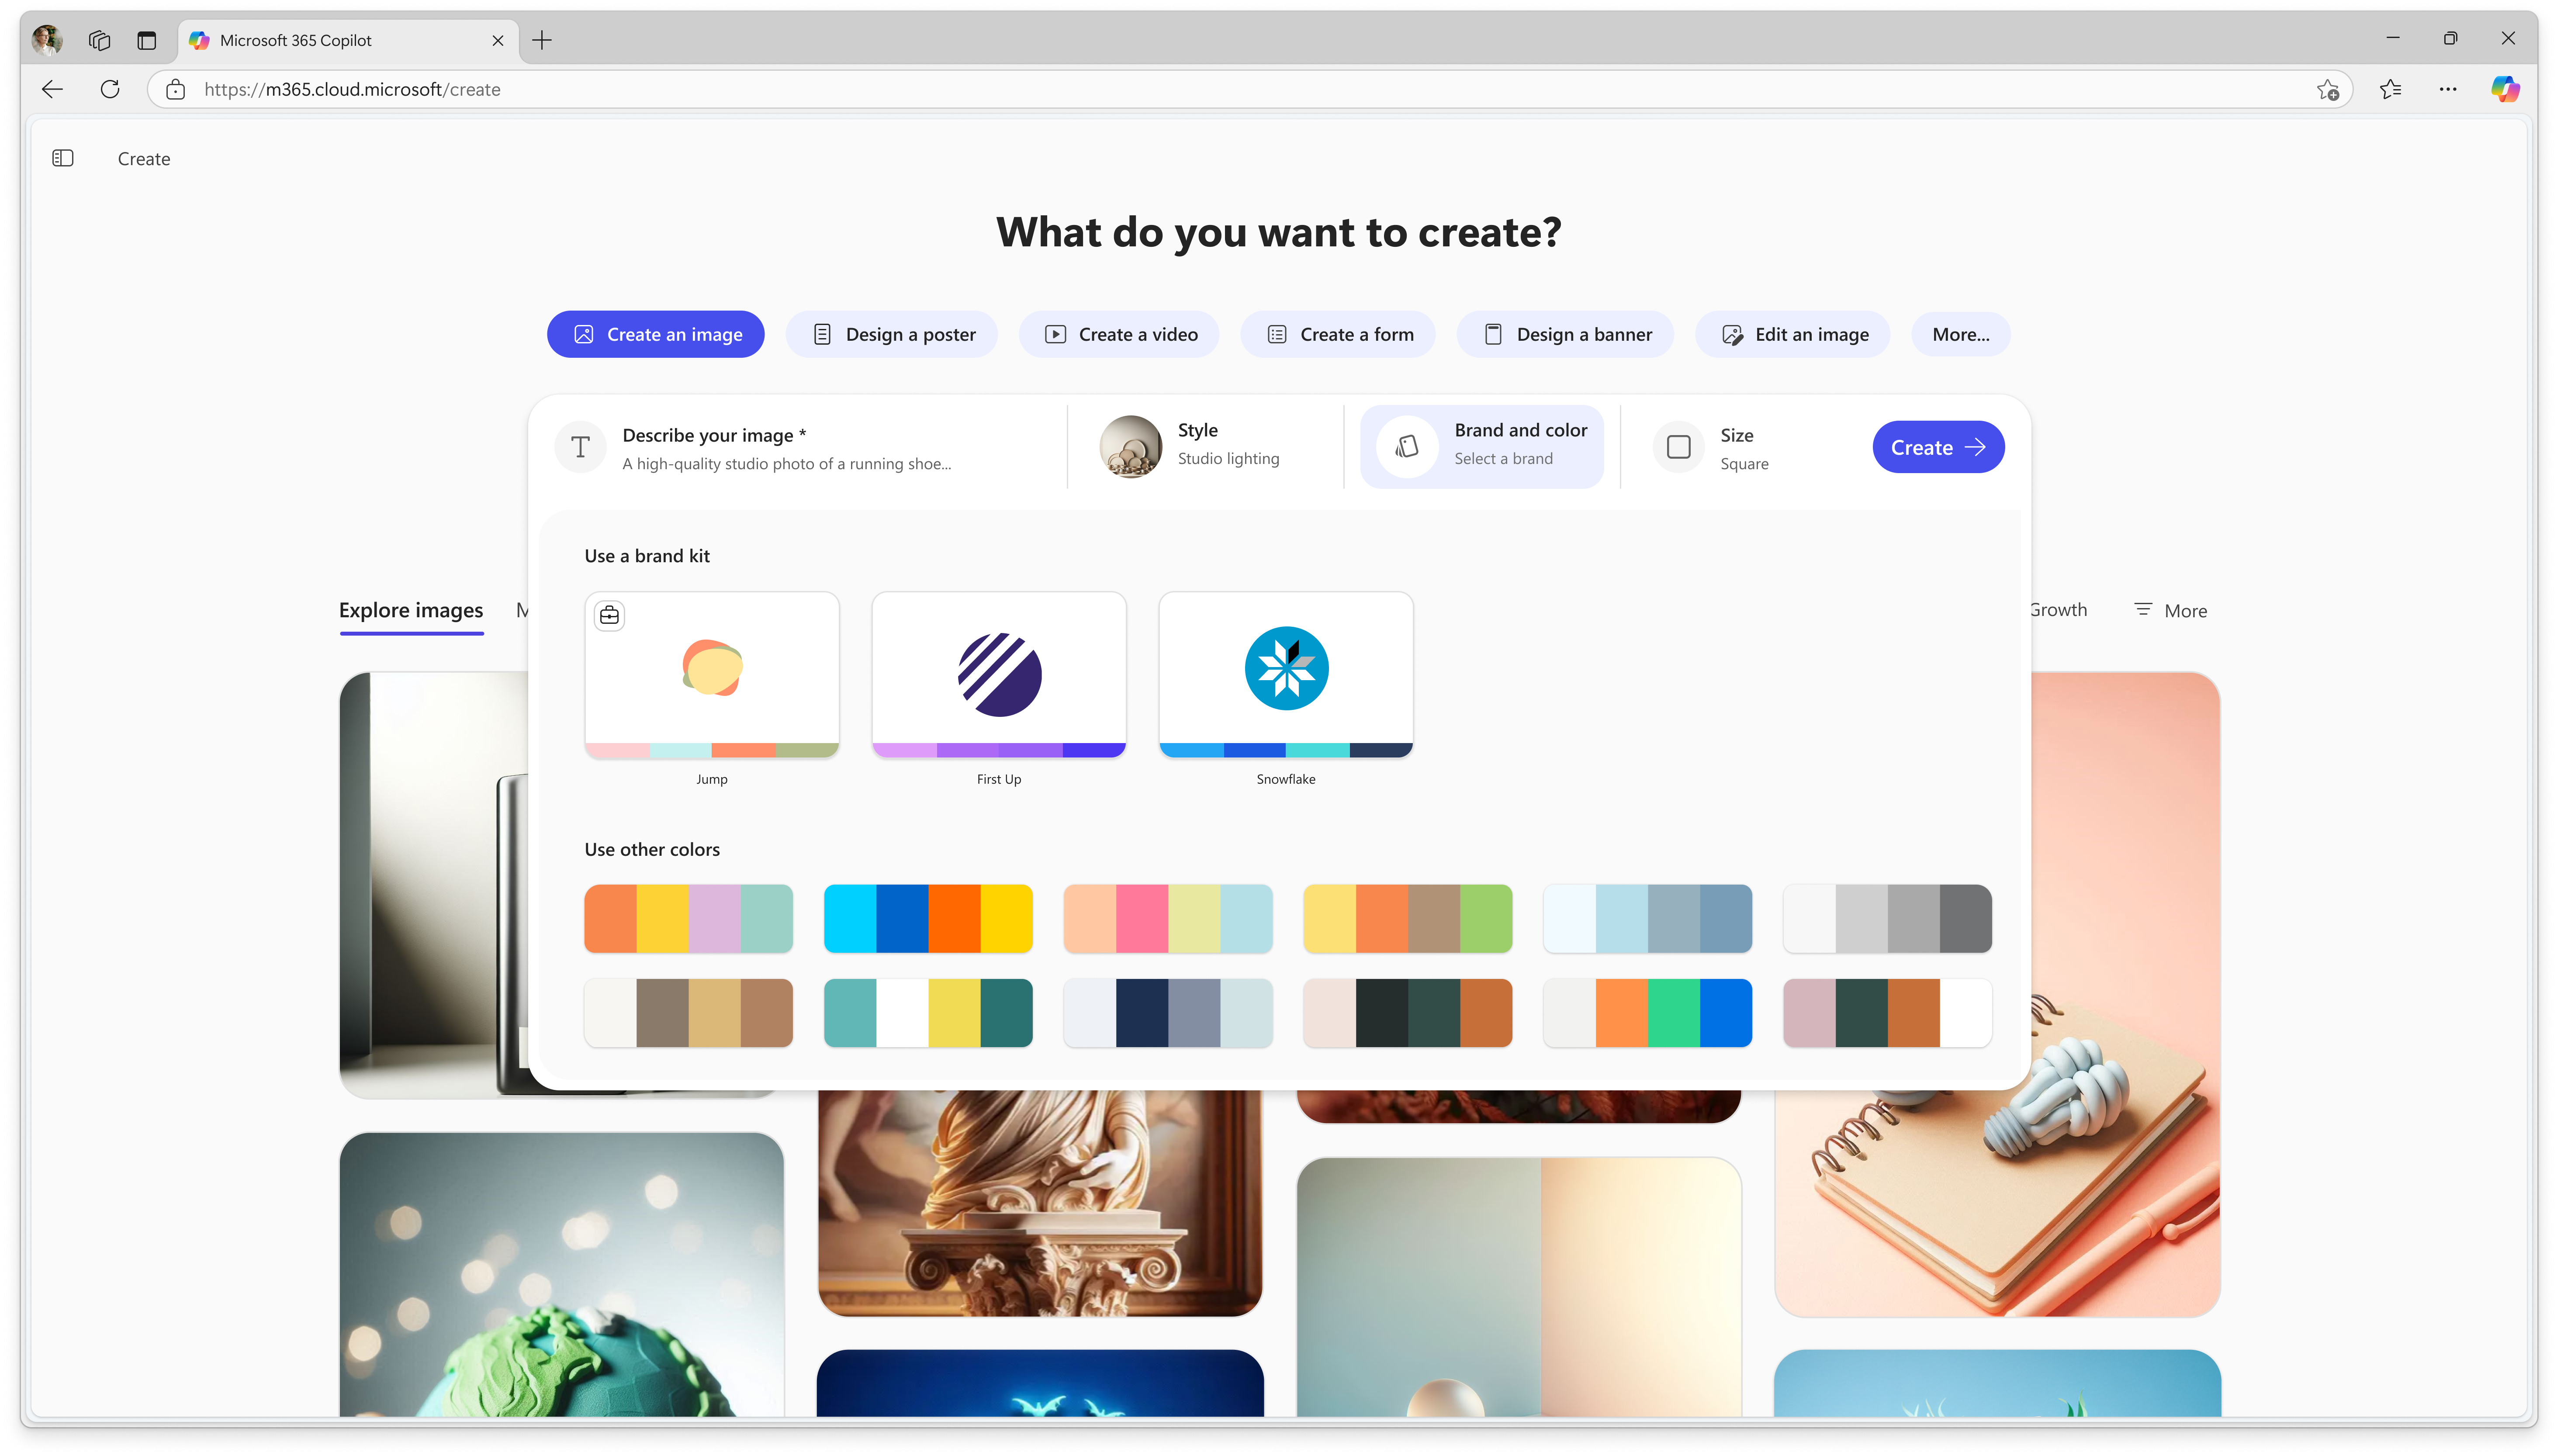The image size is (2557, 1456).
Task: Select the blush black dark green rust palette
Action: [1407, 1013]
